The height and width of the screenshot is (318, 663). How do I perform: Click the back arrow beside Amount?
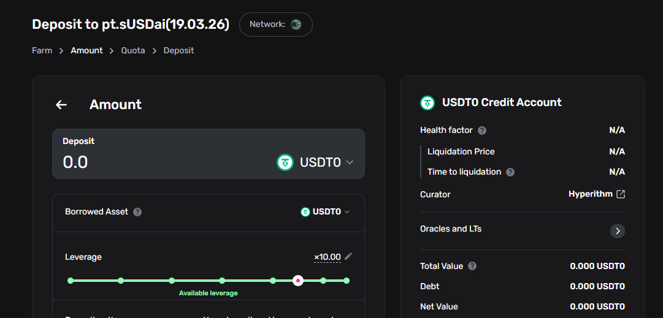pyautogui.click(x=61, y=105)
